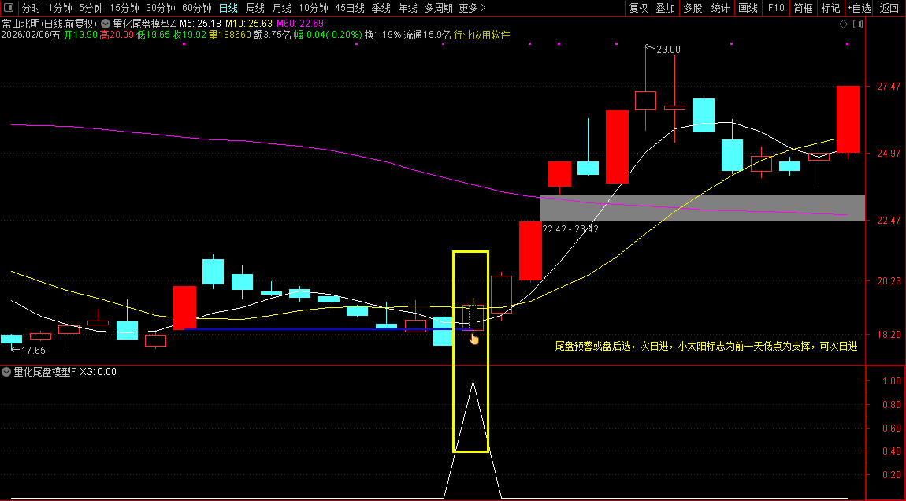This screenshot has width=906, height=501.
Task: Click the 返回 back button
Action: (x=889, y=8)
